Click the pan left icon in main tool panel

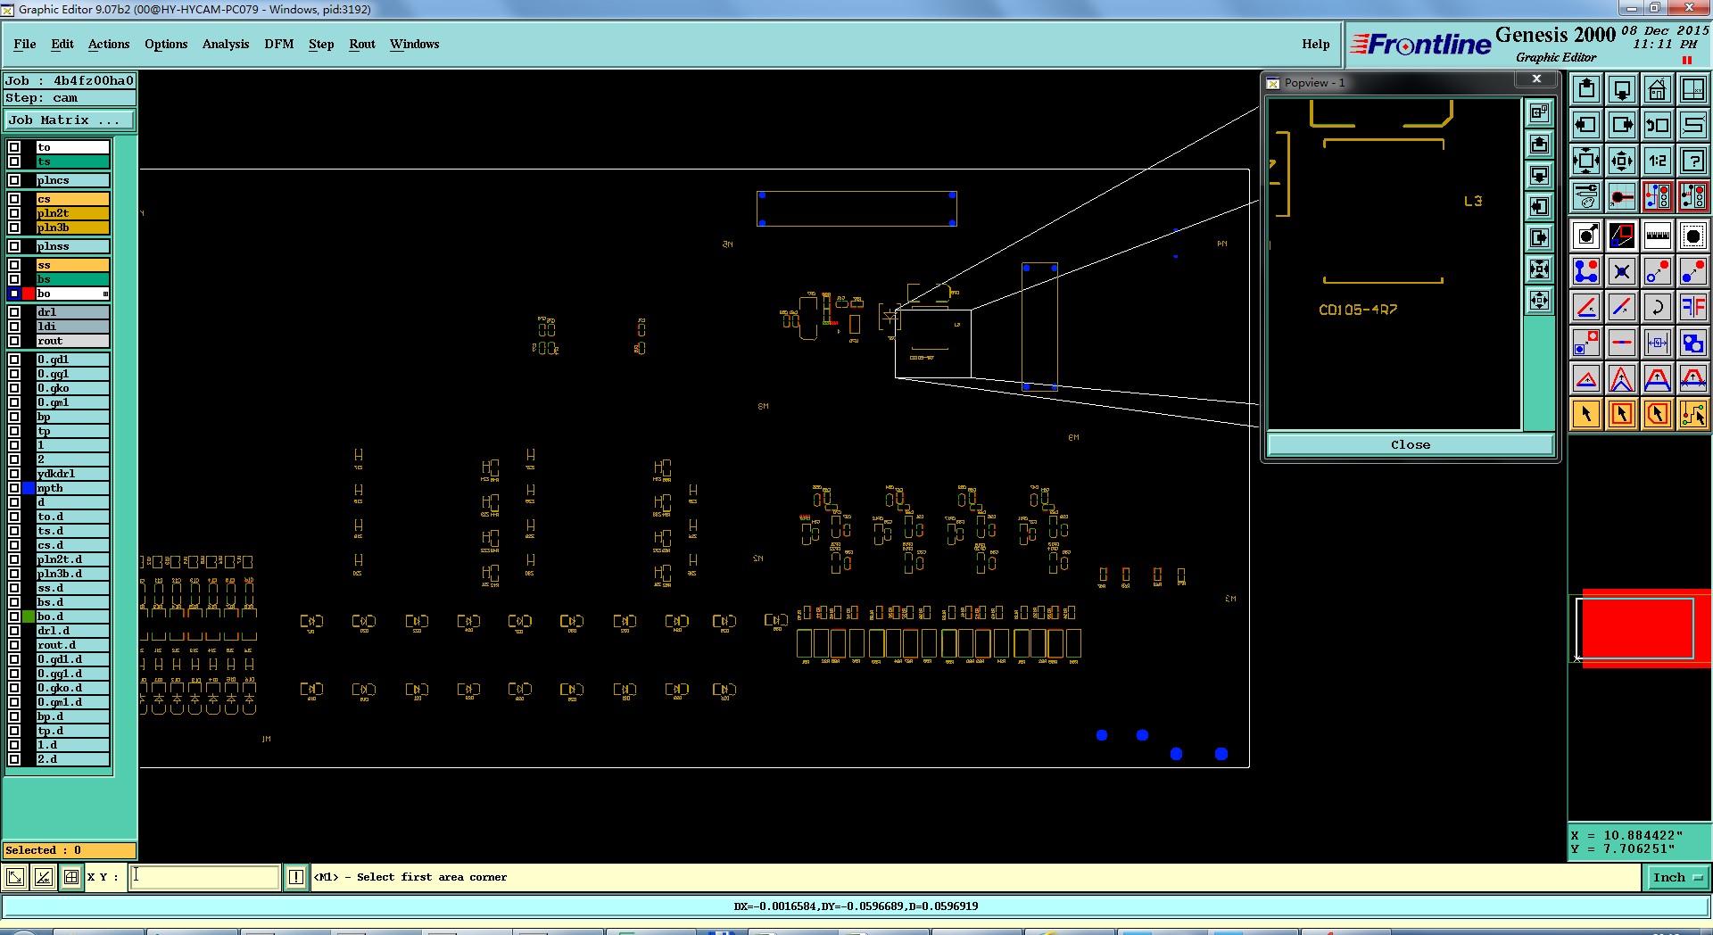pyautogui.click(x=1586, y=125)
